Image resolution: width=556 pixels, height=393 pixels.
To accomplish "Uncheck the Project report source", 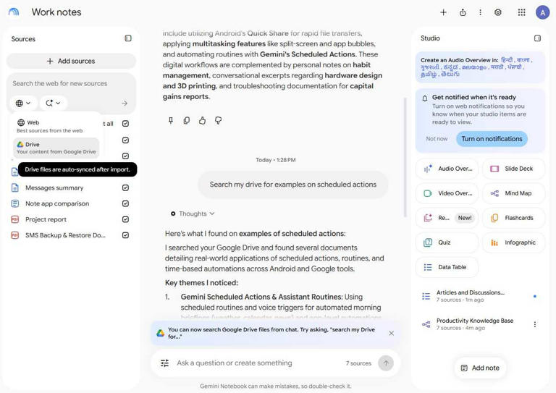I will (x=125, y=219).
